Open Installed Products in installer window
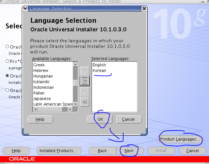This screenshot has width=209, height=164. 59,151
